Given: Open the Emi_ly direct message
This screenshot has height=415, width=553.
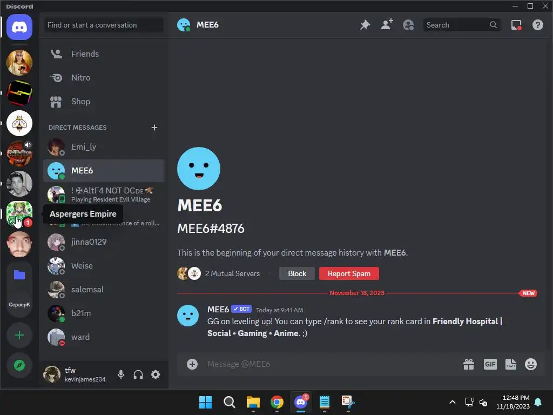Looking at the screenshot, I should click(x=104, y=147).
